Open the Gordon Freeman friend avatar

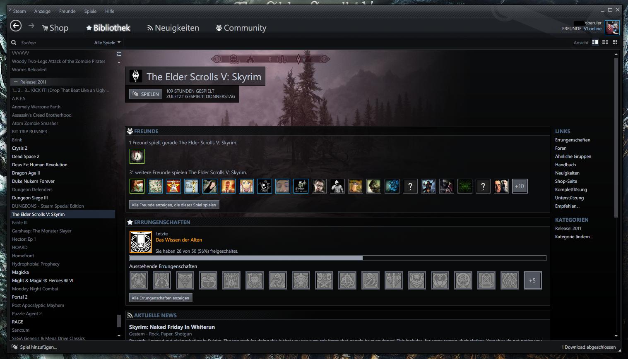pyautogui.click(x=319, y=186)
